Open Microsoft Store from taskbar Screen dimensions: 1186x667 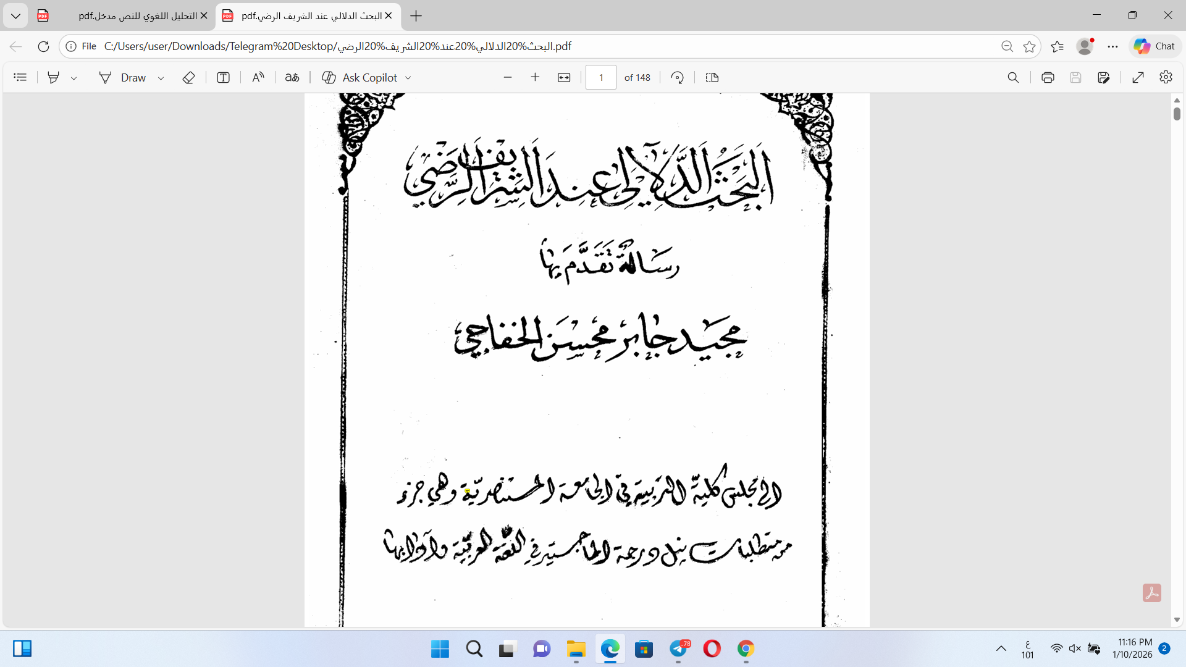click(644, 648)
